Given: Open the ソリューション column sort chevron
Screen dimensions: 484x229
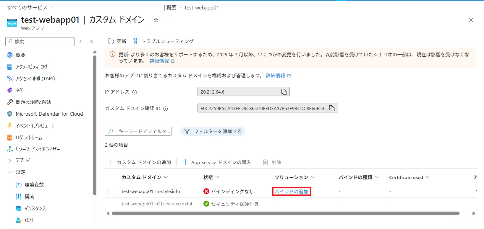Looking at the screenshot, I should pos(313,177).
